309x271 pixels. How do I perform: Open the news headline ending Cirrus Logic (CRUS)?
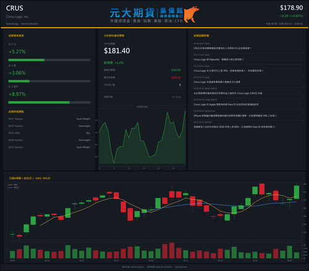click(228, 93)
